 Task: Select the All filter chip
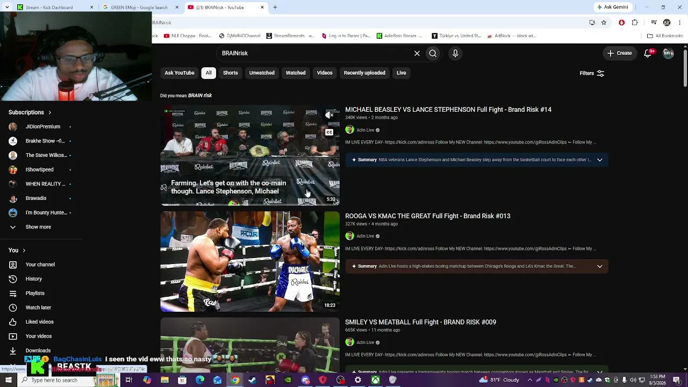(209, 73)
